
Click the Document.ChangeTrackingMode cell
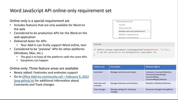coord(160,91)
